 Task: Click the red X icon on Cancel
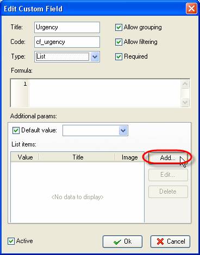click(x=160, y=241)
